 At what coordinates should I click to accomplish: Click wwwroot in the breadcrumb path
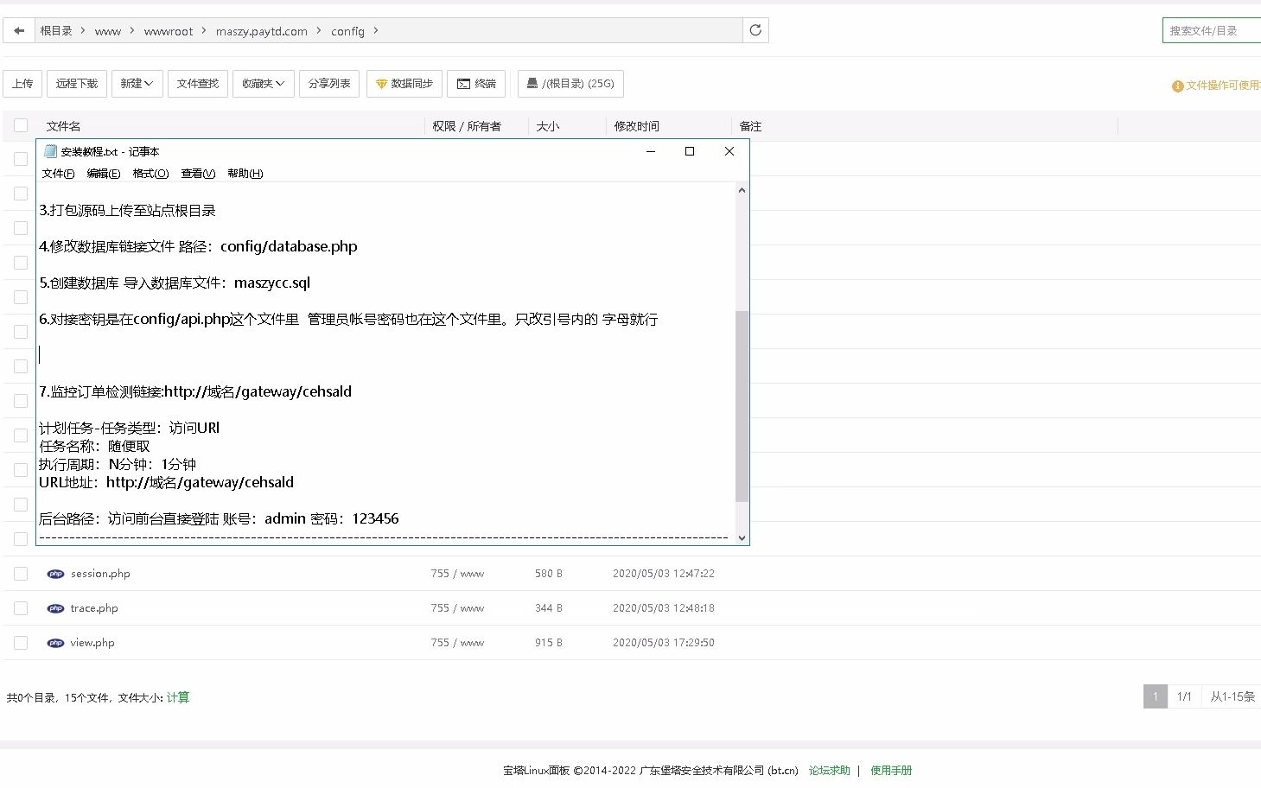[169, 31]
